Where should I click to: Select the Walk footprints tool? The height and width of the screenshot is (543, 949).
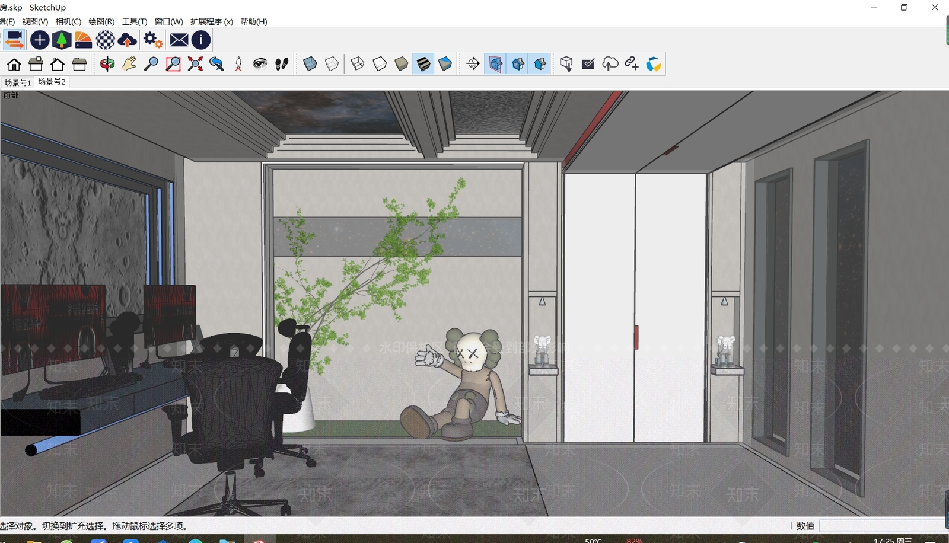click(282, 64)
